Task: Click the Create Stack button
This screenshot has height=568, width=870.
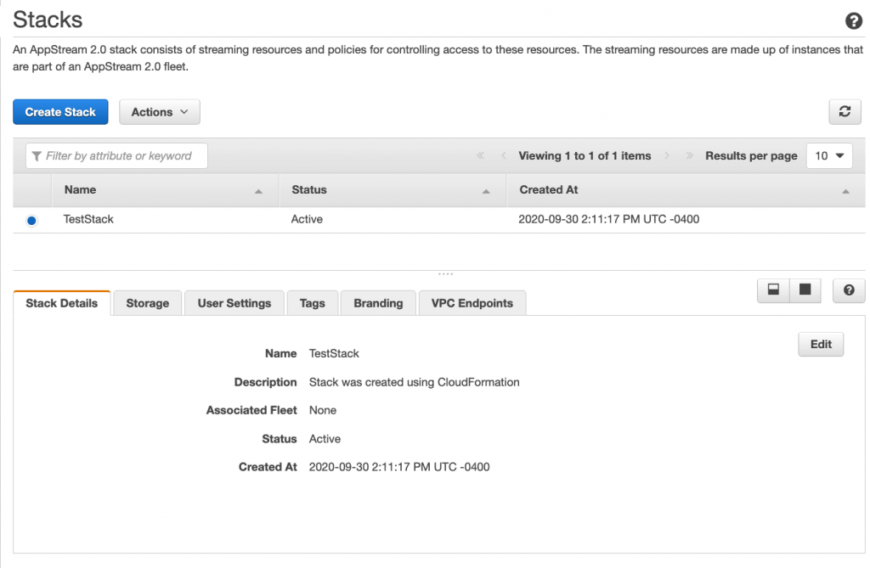Action: pyautogui.click(x=60, y=111)
